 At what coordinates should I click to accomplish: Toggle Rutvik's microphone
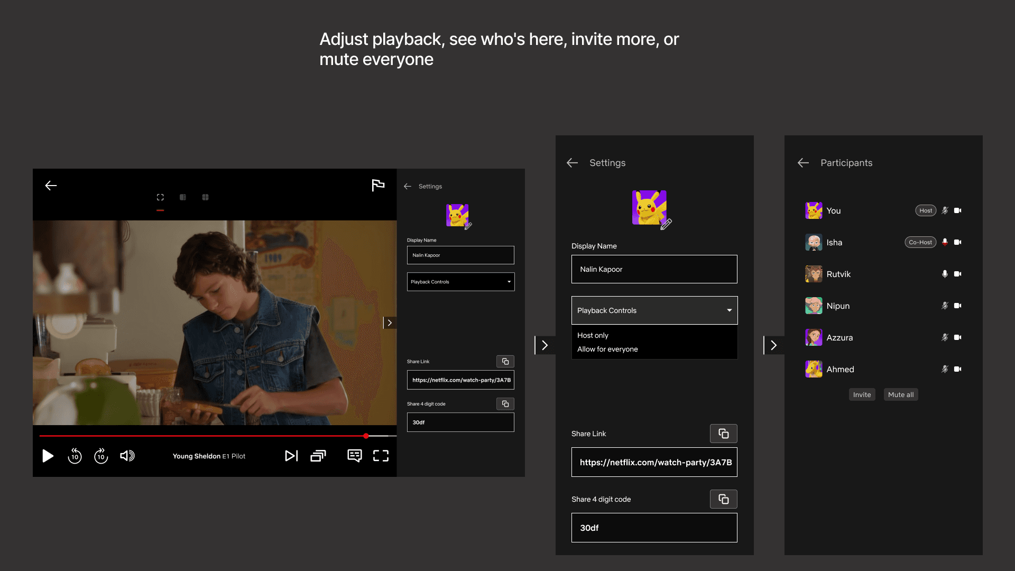(945, 274)
